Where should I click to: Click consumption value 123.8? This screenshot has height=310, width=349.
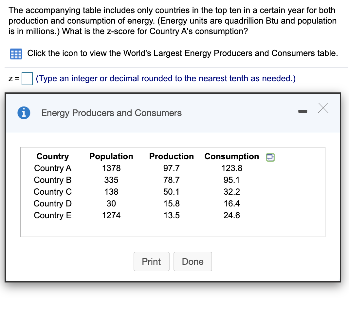click(232, 168)
